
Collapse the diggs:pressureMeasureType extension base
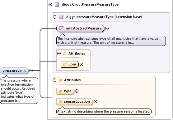click(x=55, y=17)
